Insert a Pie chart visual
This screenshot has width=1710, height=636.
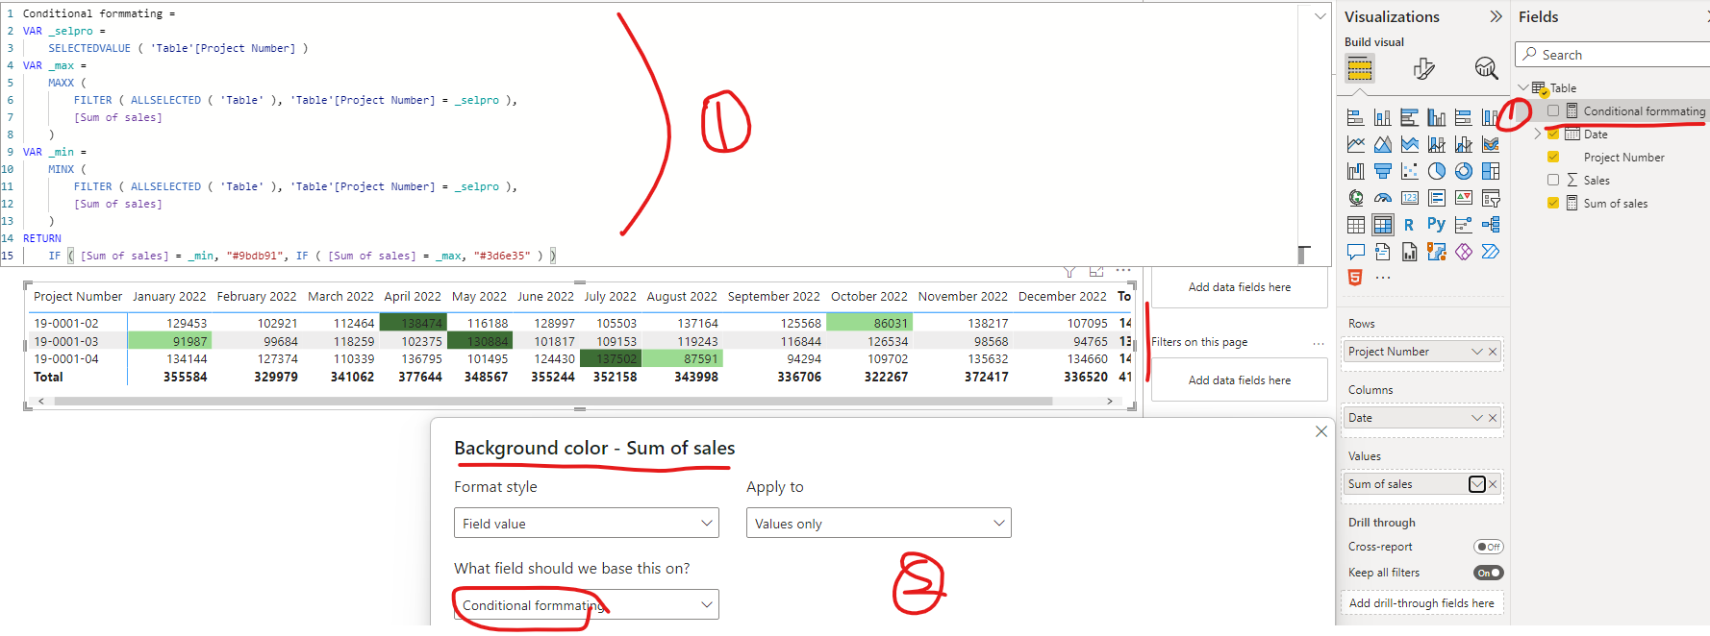(1436, 171)
